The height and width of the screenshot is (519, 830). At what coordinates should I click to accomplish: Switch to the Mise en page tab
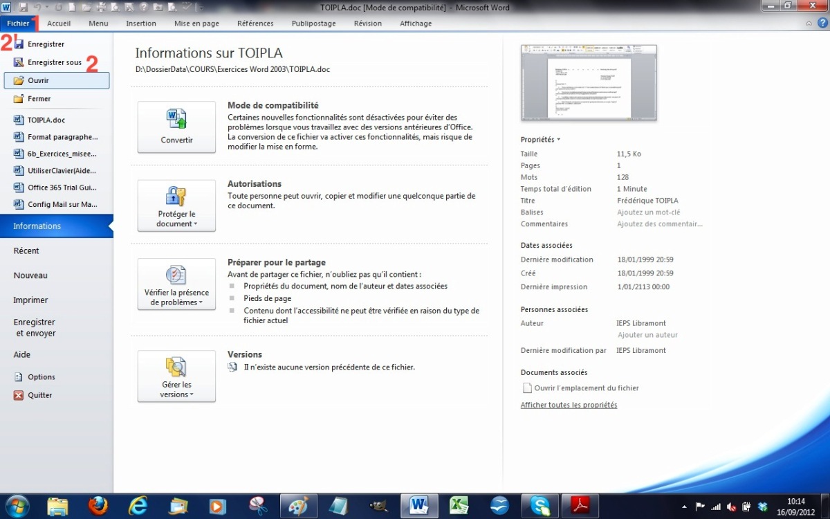(196, 24)
